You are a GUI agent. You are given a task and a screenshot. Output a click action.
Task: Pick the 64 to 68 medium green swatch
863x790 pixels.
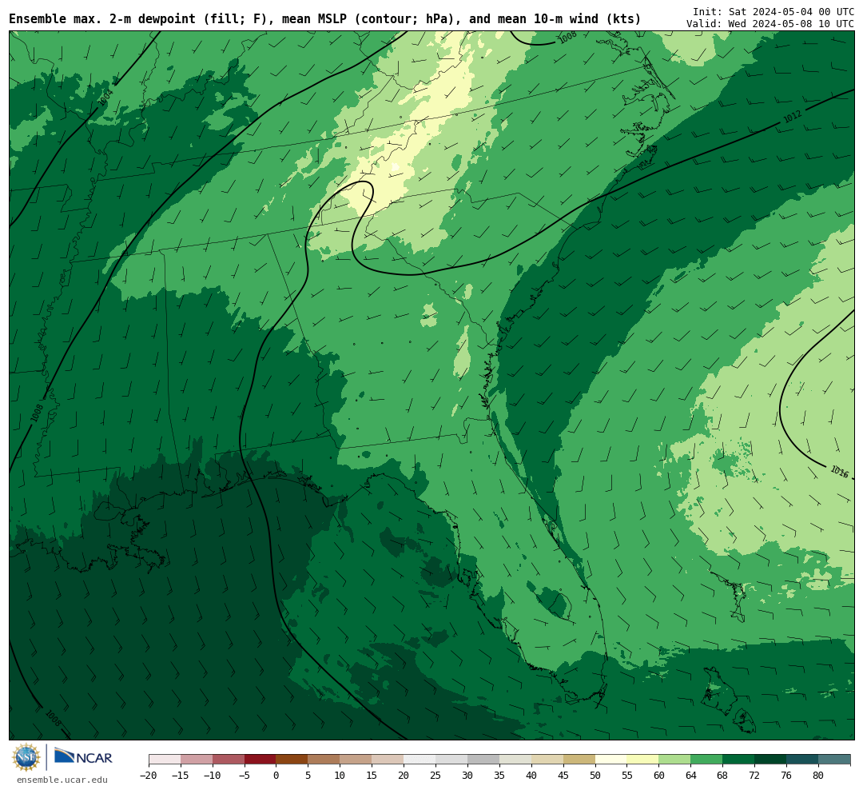(x=707, y=760)
